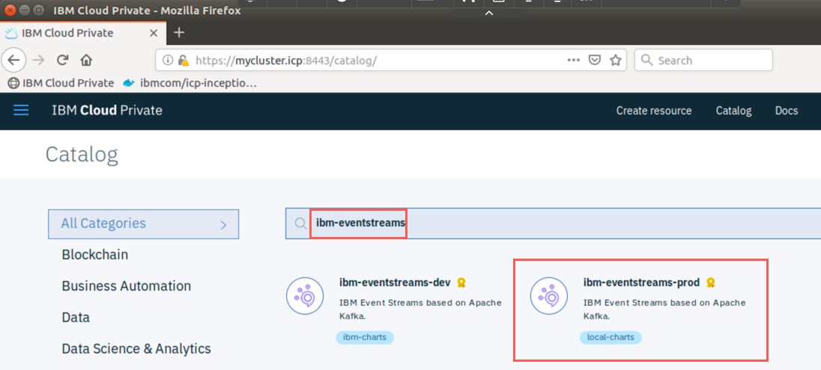Bookmark this page with star icon

(616, 60)
